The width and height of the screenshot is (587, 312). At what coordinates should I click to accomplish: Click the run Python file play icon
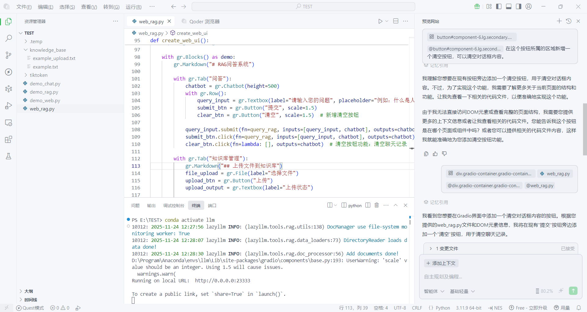tap(380, 21)
